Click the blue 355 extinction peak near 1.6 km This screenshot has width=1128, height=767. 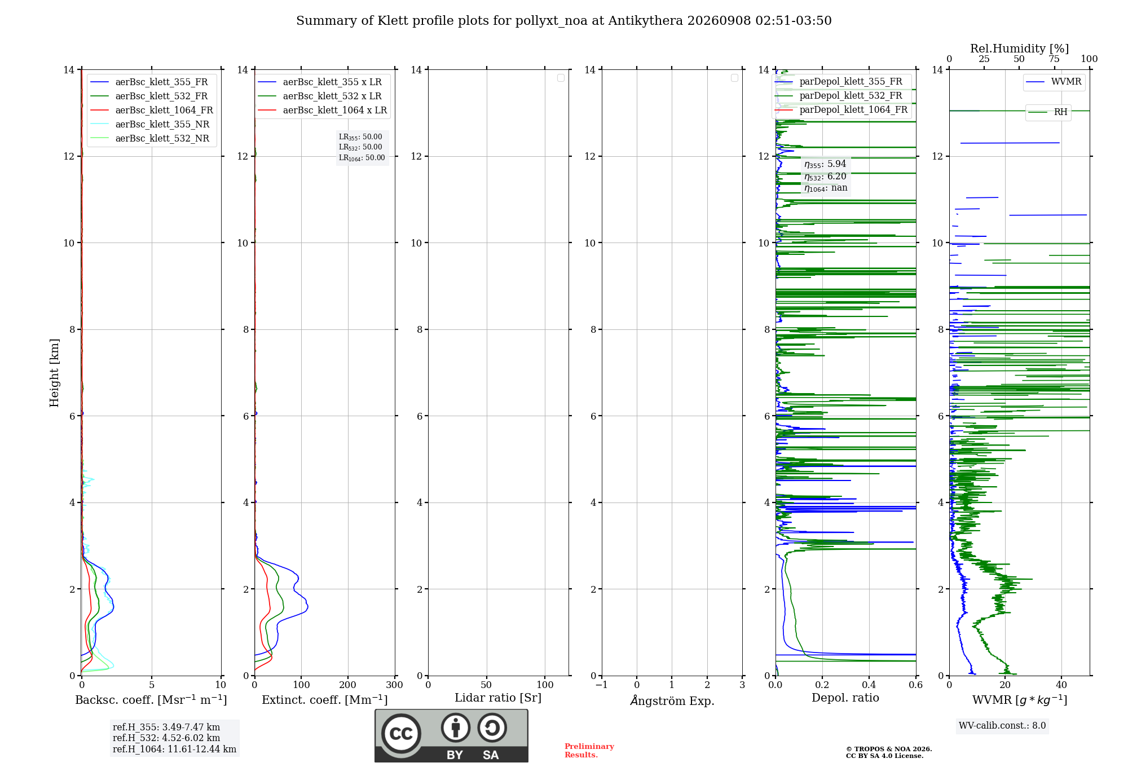point(307,607)
